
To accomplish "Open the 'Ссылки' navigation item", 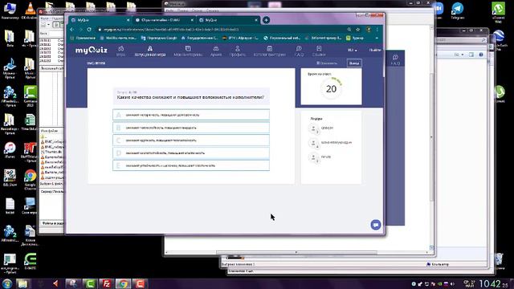I will (x=319, y=51).
